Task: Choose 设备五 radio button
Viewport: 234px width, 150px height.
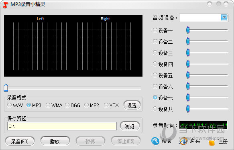Action: (155, 75)
